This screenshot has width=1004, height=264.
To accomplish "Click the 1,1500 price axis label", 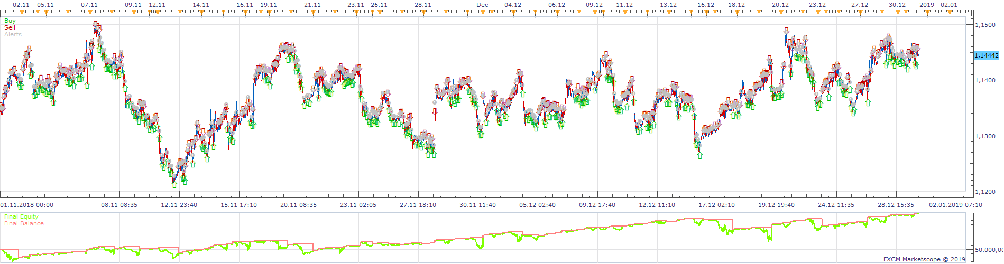I will click(x=985, y=25).
